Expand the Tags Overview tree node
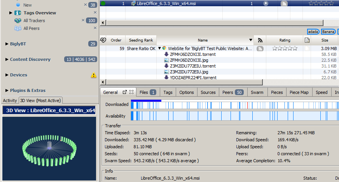 coord(10,13)
